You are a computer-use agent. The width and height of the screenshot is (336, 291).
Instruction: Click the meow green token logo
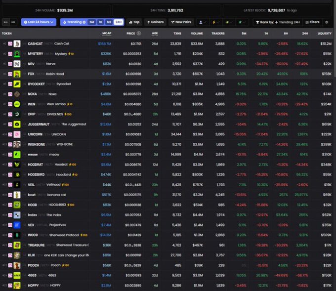coord(17,155)
